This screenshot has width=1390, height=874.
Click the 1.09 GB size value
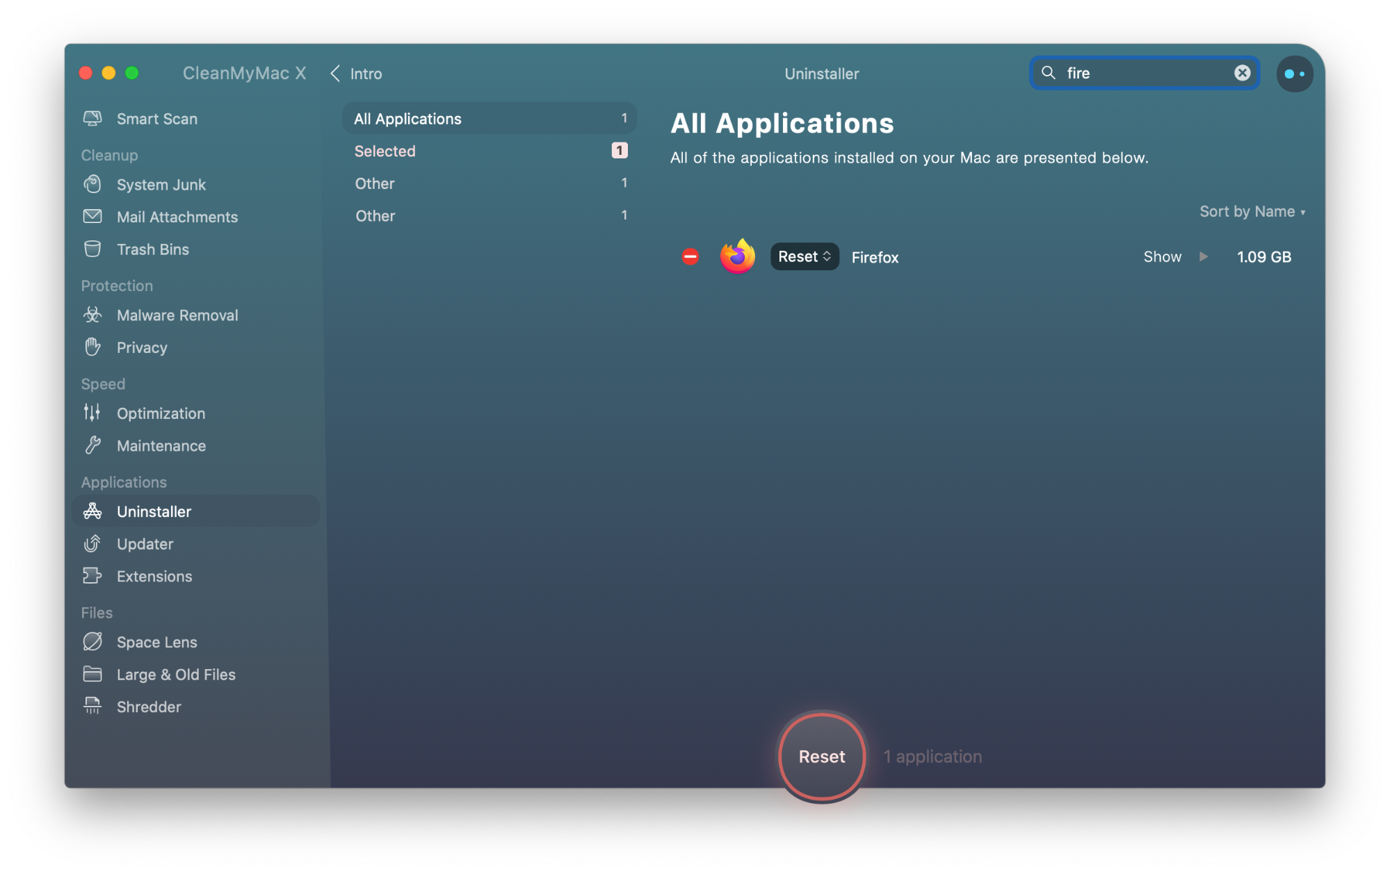(x=1263, y=256)
